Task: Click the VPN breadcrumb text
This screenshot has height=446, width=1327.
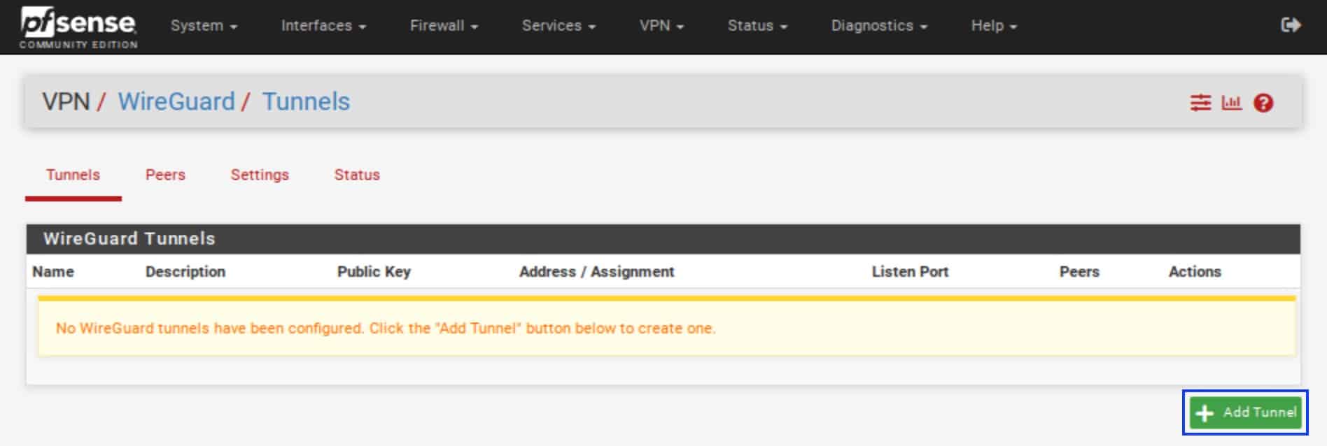Action: pos(66,101)
